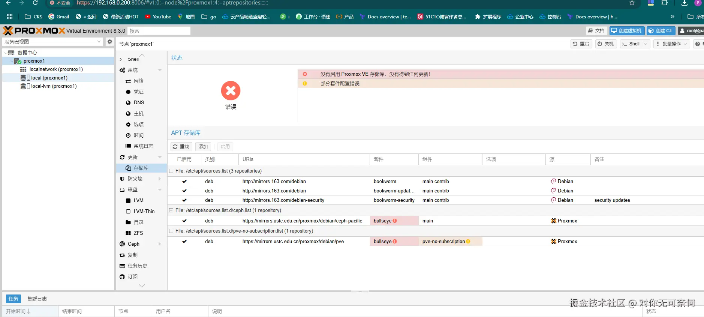Click the Ceph logo icon
The width and height of the screenshot is (704, 317).
click(122, 244)
